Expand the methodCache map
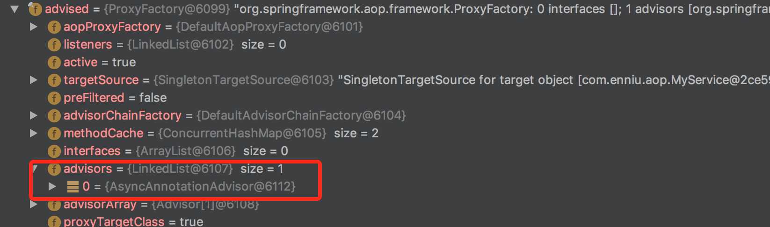This screenshot has height=227, width=770. 34,133
